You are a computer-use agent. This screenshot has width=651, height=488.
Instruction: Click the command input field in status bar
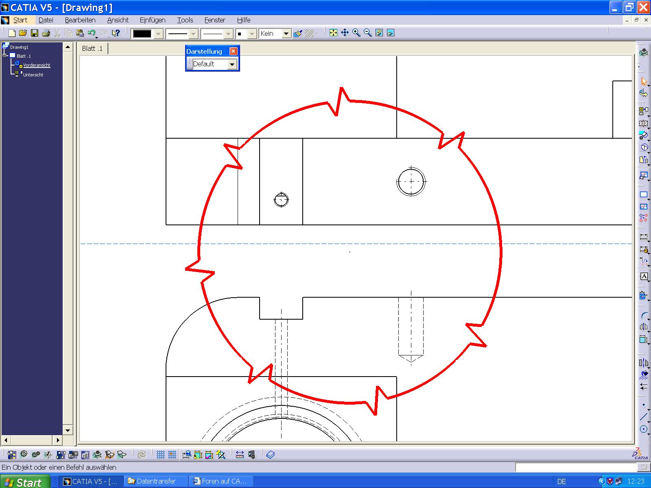tap(575, 468)
